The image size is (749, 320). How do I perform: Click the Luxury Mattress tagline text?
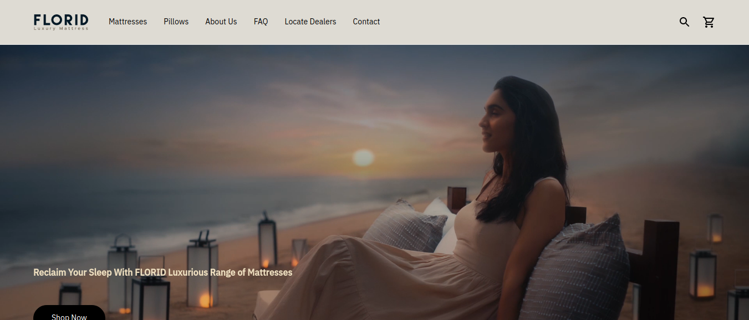click(61, 28)
